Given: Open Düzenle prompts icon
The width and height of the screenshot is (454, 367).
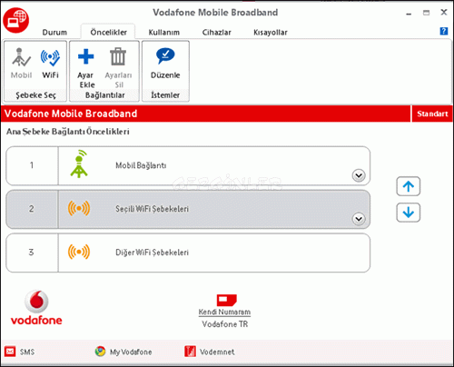Looking at the screenshot, I should pyautogui.click(x=165, y=56).
